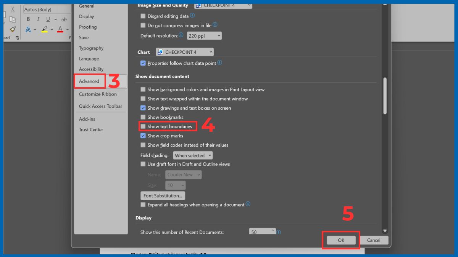This screenshot has width=458, height=257.
Task: Uncheck Properties follow chart data point
Action: pos(143,63)
